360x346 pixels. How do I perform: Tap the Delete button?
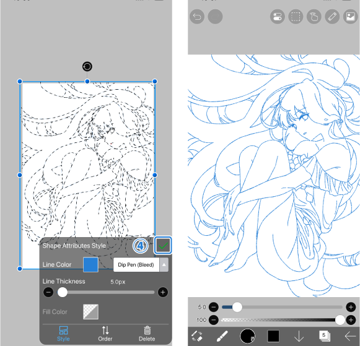147,334
